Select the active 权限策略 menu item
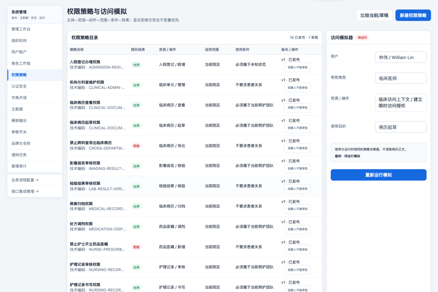The width and height of the screenshot is (438, 292). tap(35, 75)
